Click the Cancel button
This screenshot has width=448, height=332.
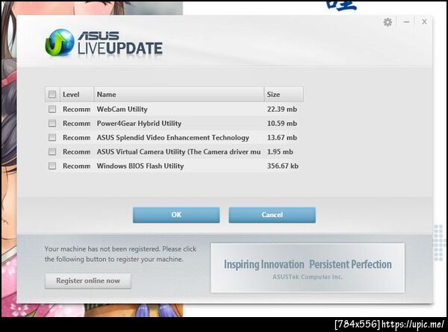272,215
